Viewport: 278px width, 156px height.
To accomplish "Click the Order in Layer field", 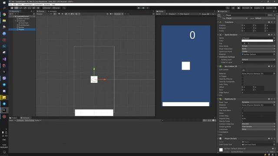I will click(x=258, y=62).
